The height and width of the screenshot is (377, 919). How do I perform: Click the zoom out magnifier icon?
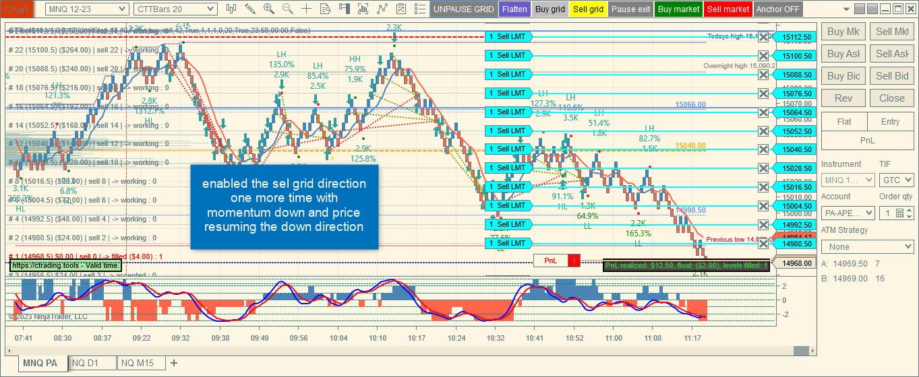point(288,9)
